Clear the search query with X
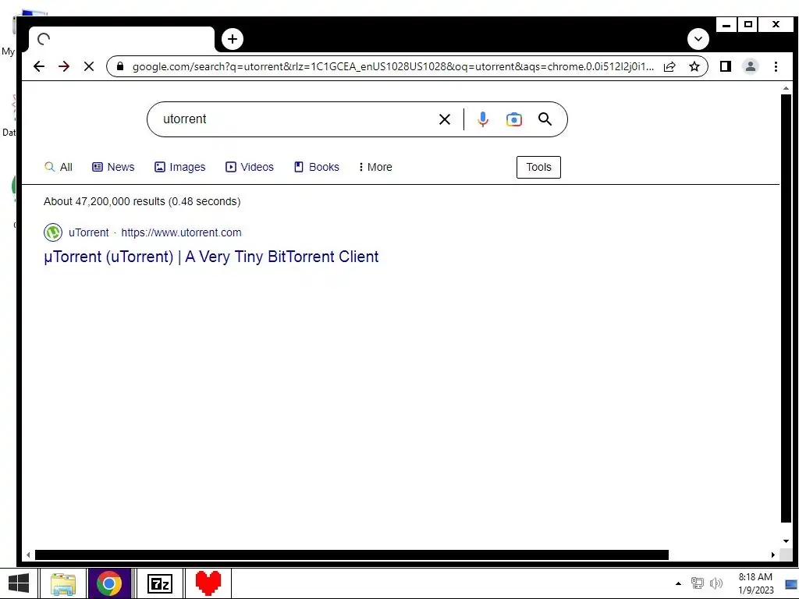Screen dimensions: 799x599 tap(444, 119)
